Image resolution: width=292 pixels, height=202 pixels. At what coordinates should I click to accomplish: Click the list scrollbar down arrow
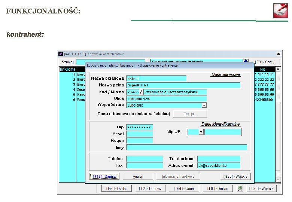tap(278, 180)
